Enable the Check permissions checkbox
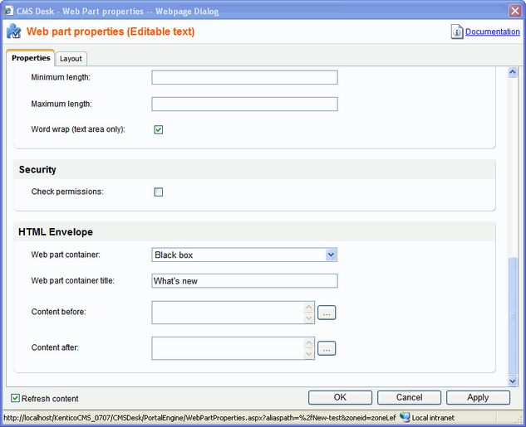The height and width of the screenshot is (427, 526). tap(159, 192)
